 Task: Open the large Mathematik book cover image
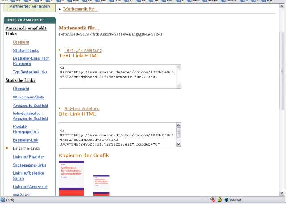71,178
